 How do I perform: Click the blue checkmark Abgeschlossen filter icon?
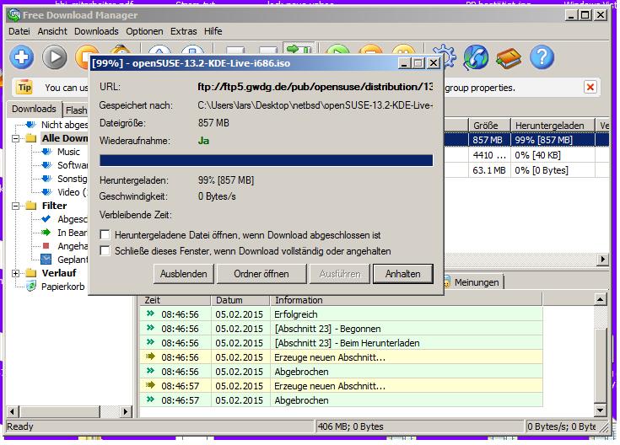46,218
